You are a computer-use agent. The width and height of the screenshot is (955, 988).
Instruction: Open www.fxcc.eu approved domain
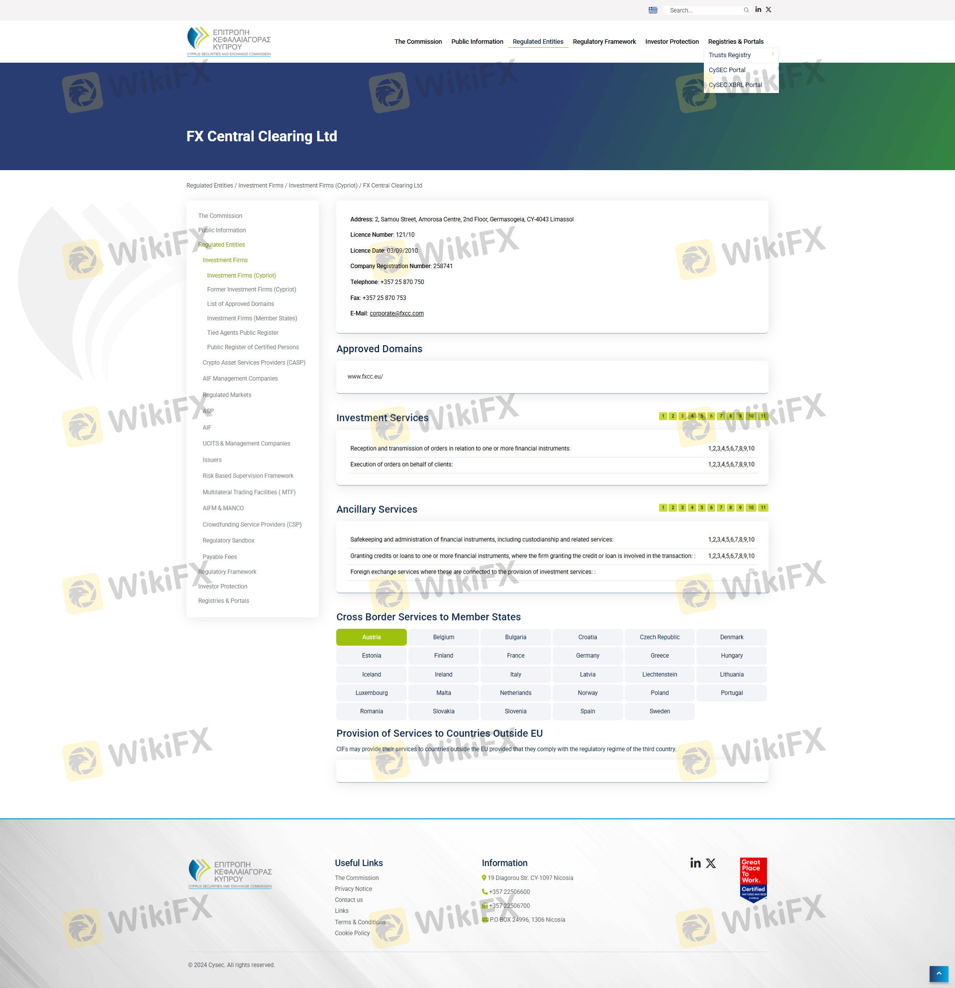pos(366,377)
